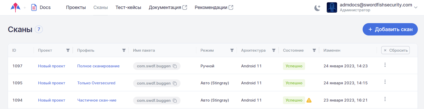Viewport: 424px width, 109px height.
Task: Go to the Проекты tab
Action: [76, 7]
